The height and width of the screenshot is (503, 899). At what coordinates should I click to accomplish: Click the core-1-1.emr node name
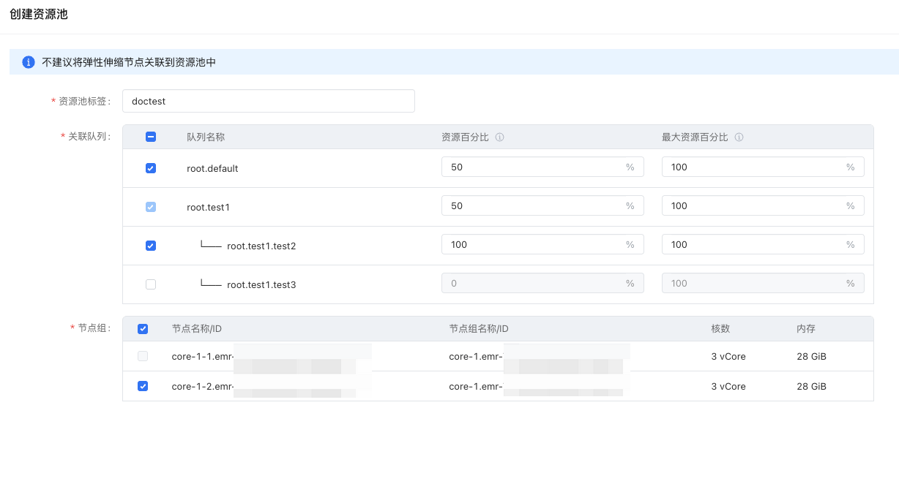click(x=203, y=356)
